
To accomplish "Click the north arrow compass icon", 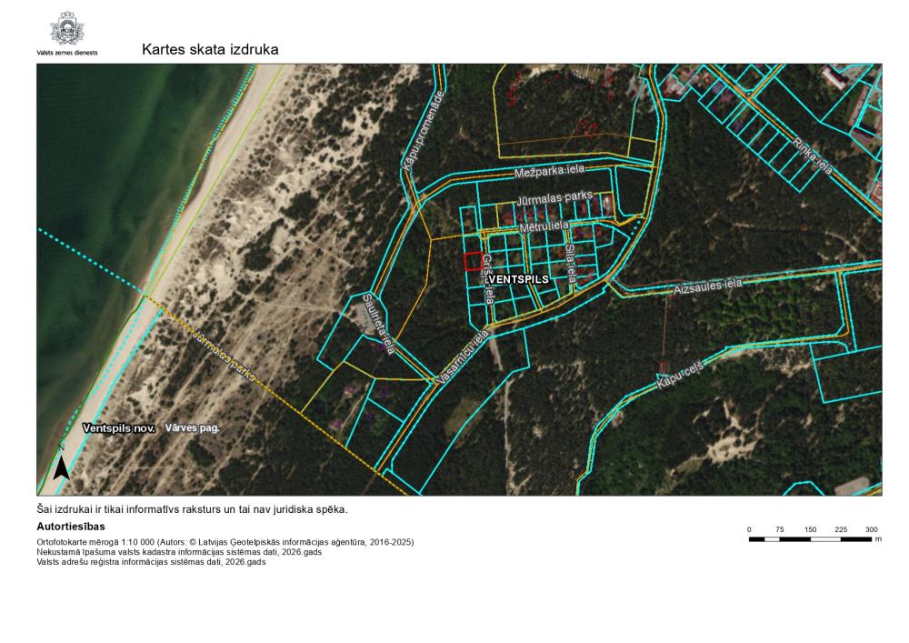I will click(x=61, y=465).
